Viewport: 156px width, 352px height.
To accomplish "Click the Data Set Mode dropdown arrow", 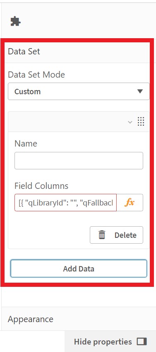I will (x=140, y=91).
